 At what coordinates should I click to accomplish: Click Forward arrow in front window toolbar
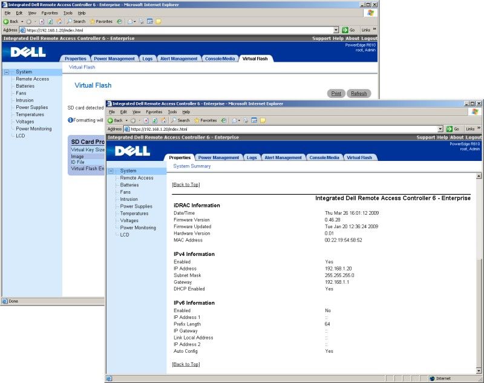132,120
